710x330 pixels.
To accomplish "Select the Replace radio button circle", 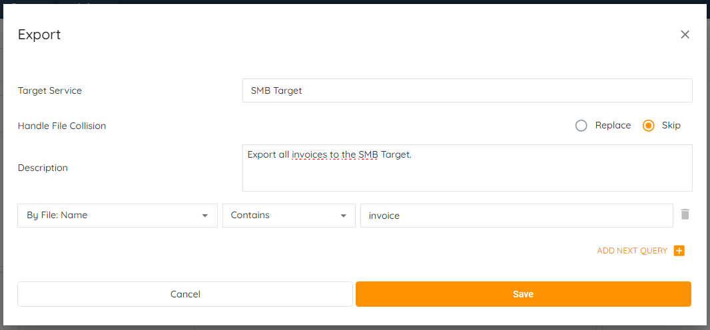I will pos(581,126).
